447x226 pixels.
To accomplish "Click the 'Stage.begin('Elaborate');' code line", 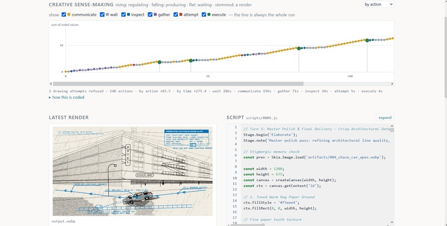I will click(270, 135).
